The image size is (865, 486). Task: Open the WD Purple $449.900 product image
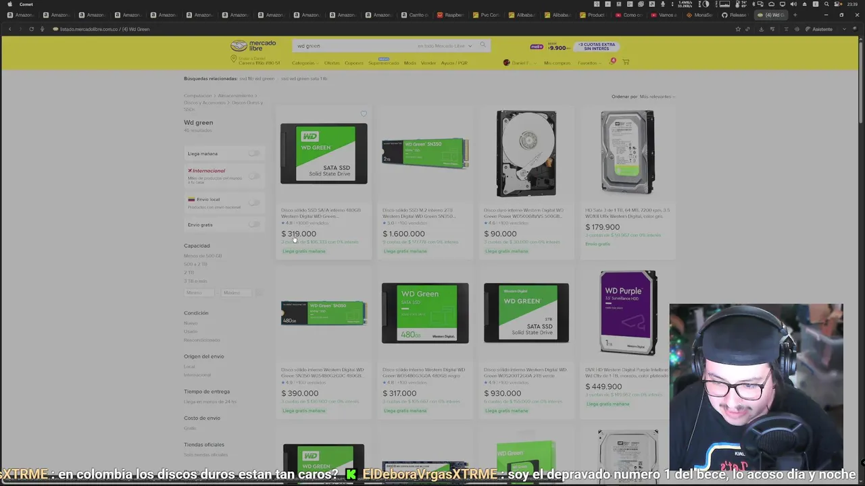pyautogui.click(x=628, y=313)
